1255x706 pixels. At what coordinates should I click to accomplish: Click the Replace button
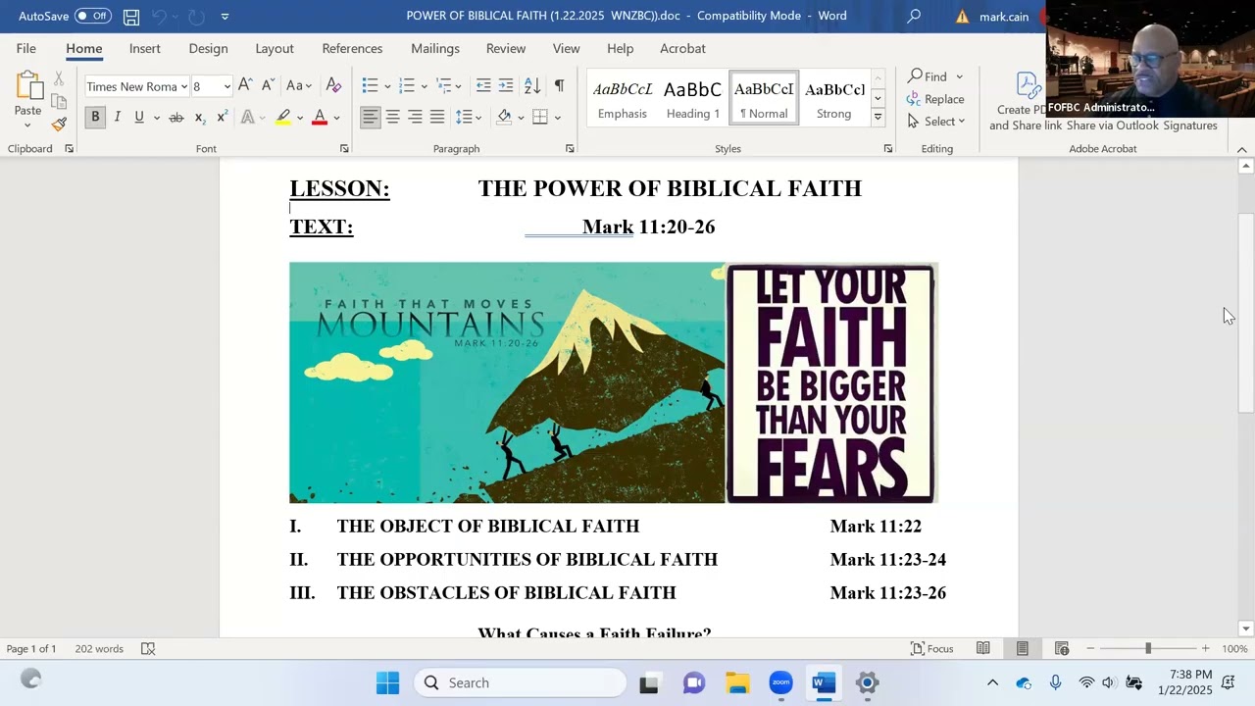(x=935, y=99)
